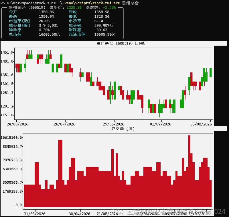The width and height of the screenshot is (229, 217).
Task: Click the 1151.0 price axis label
Action: 7,115
